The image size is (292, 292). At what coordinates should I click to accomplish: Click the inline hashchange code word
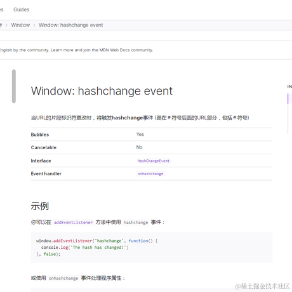coord(136,222)
